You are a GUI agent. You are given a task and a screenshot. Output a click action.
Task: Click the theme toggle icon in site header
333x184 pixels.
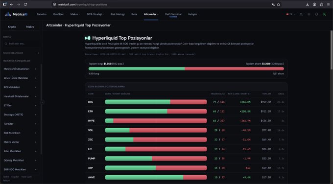(x=309, y=14)
